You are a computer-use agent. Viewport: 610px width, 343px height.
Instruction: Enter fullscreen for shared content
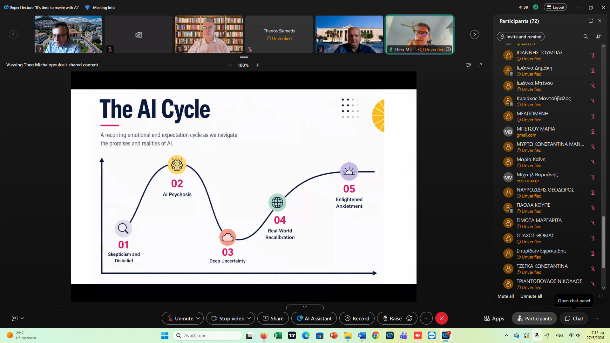pyautogui.click(x=480, y=65)
